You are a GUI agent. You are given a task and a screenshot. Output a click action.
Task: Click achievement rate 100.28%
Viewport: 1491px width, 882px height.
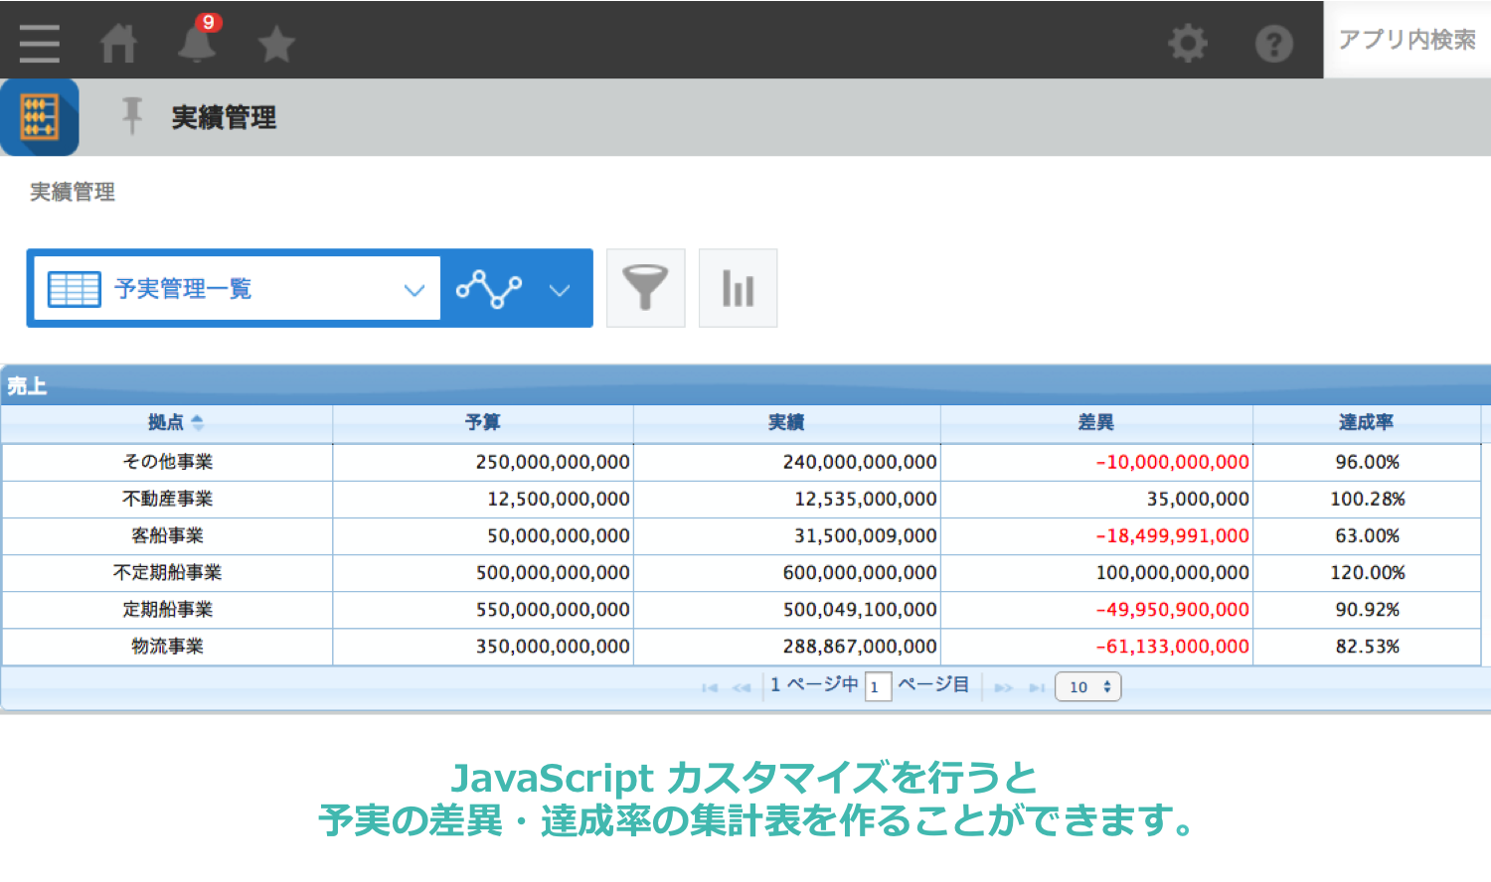tap(1368, 499)
